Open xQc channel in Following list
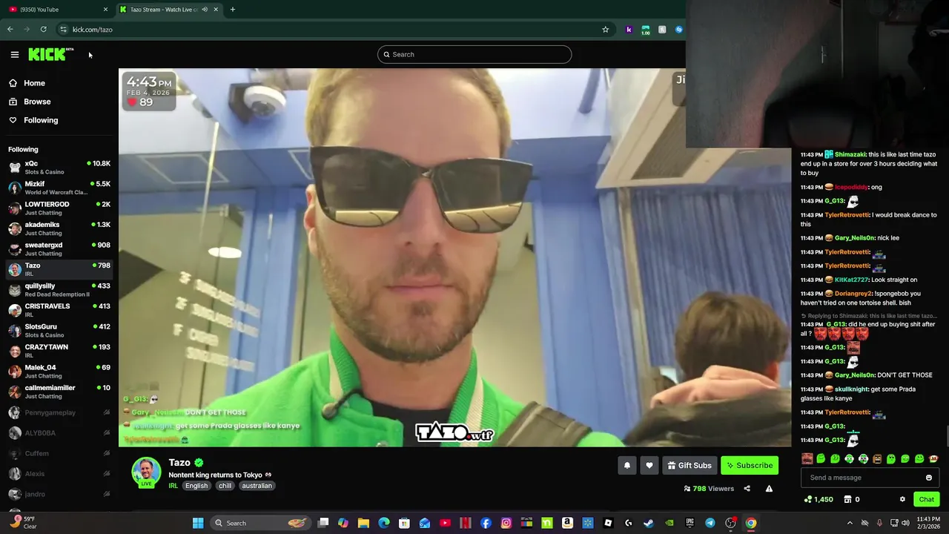 coord(59,168)
